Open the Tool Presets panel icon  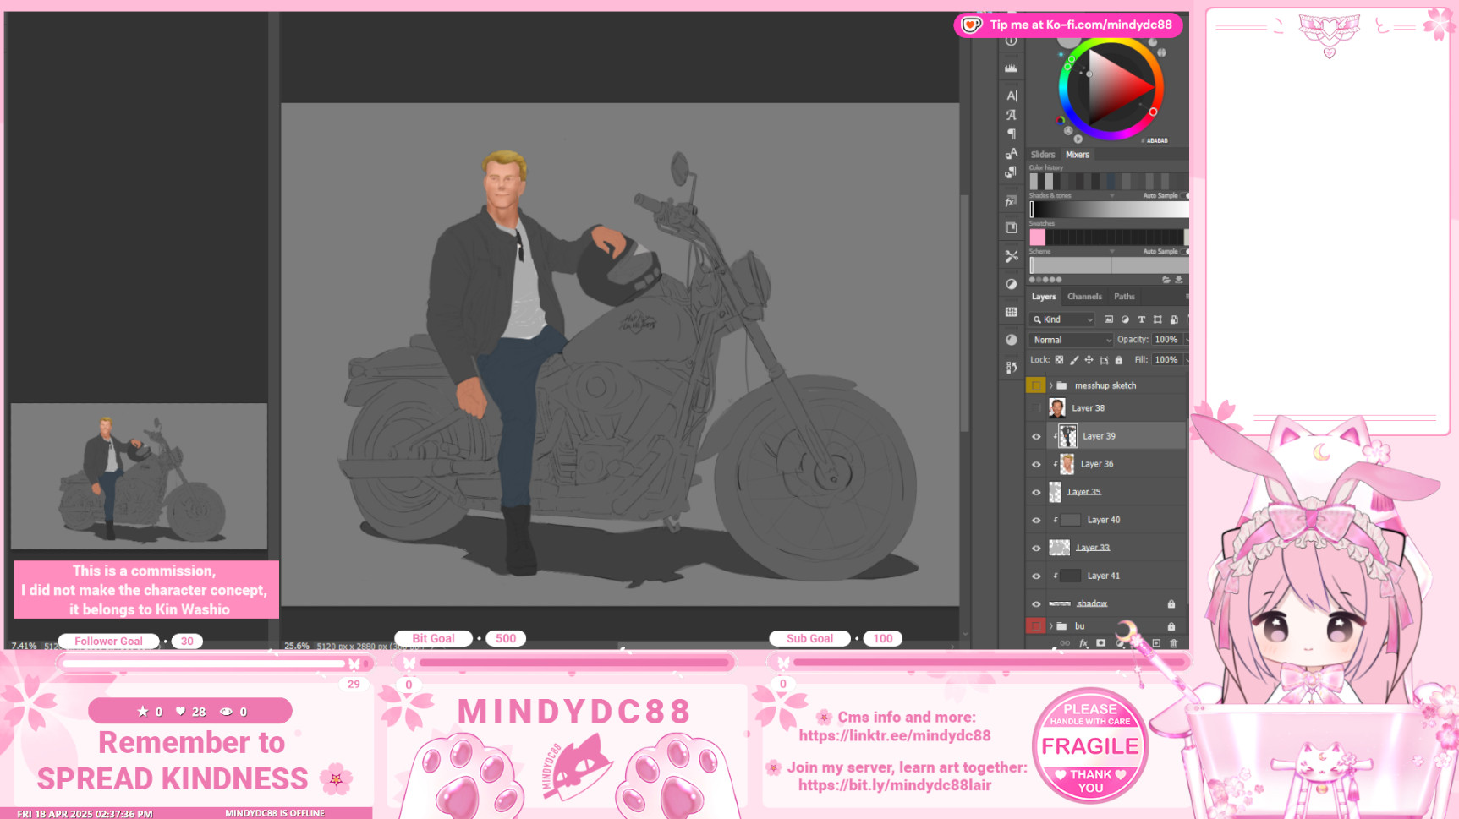click(1011, 256)
